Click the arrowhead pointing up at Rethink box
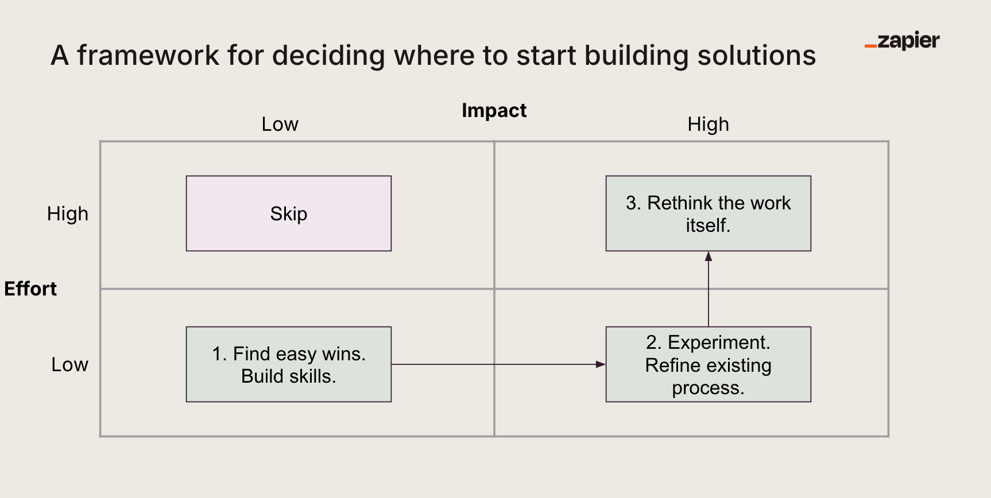The height and width of the screenshot is (498, 991). coord(709,256)
